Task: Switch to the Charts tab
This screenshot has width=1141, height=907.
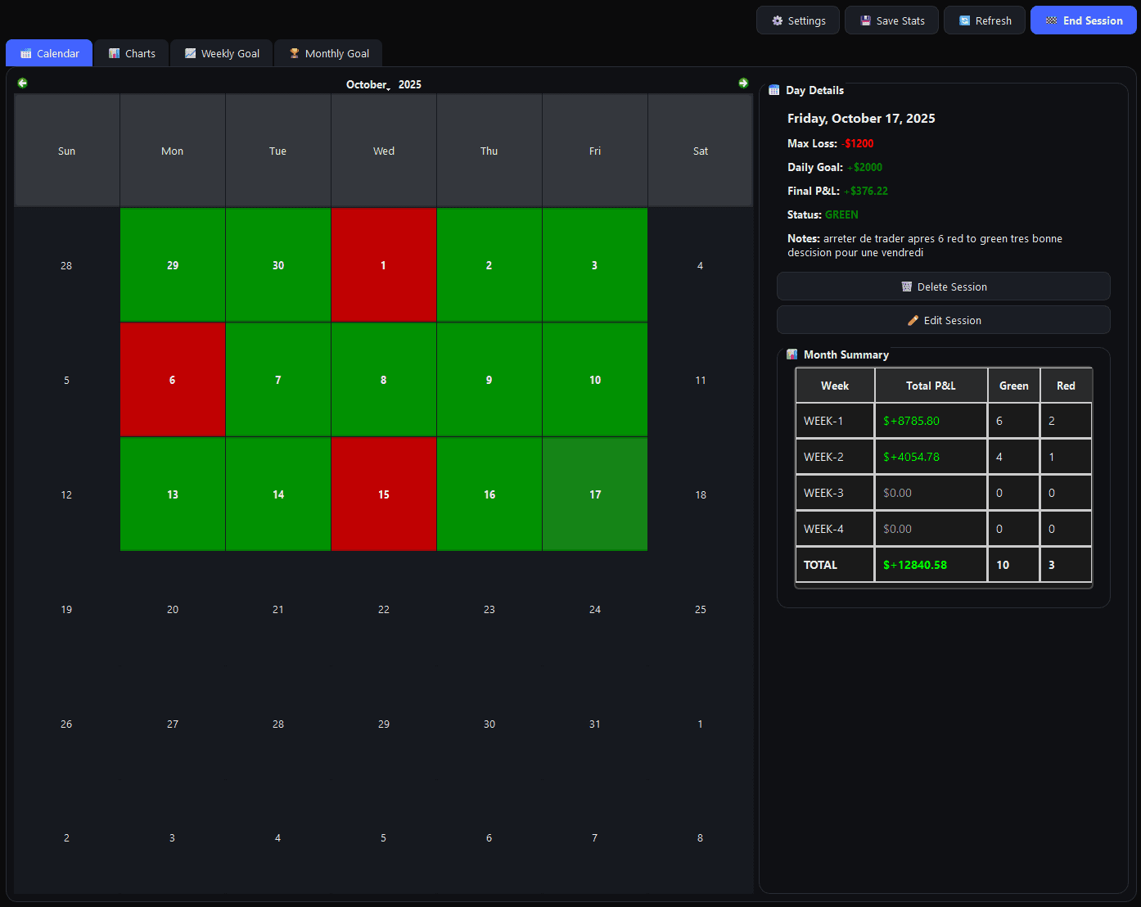Action: pos(131,54)
